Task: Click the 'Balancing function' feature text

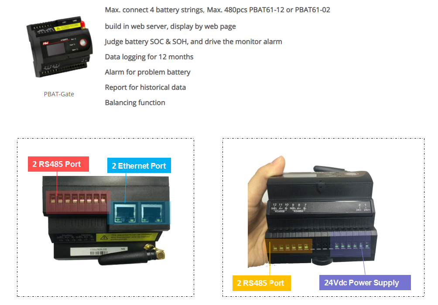Action: coord(135,103)
